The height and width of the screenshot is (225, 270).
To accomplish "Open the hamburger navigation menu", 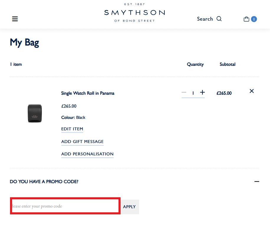I will click(x=15, y=19).
